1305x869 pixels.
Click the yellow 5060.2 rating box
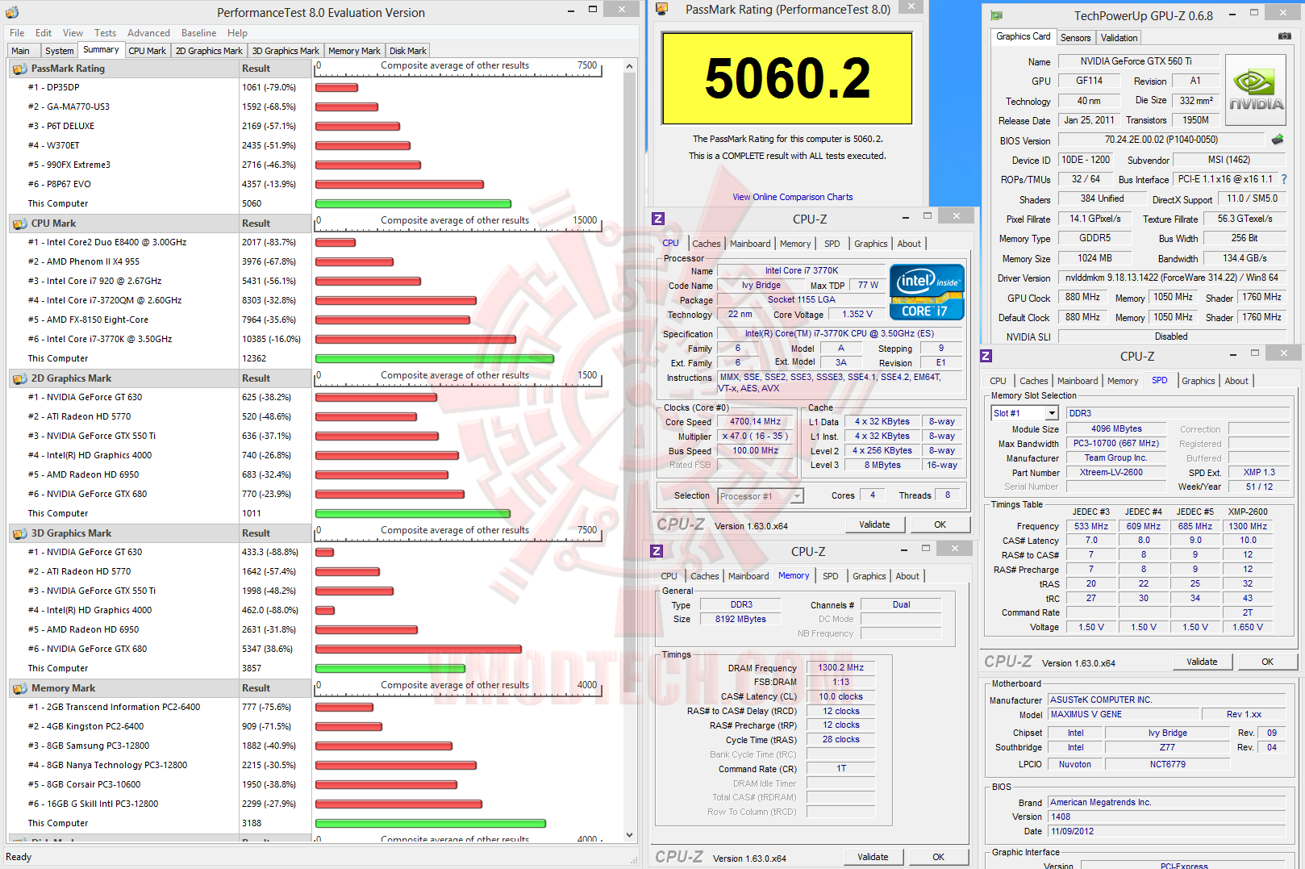[787, 78]
